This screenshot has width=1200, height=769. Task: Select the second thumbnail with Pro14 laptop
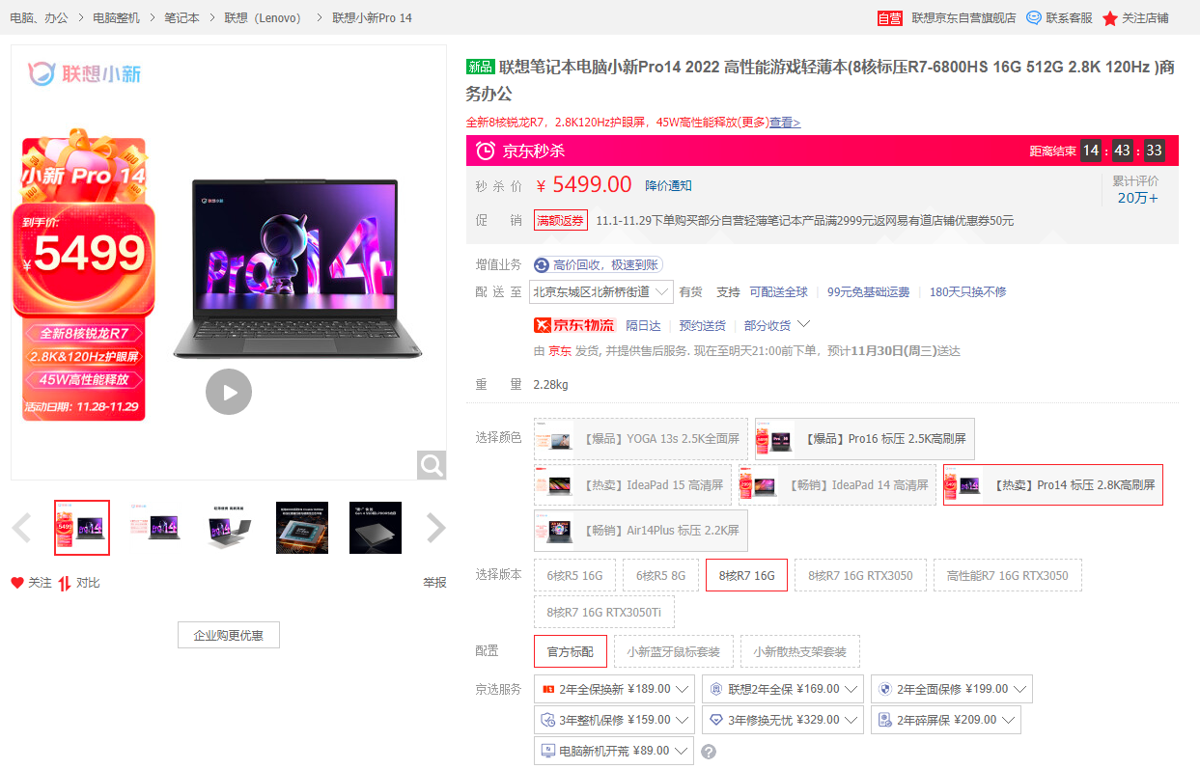pyautogui.click(x=155, y=528)
